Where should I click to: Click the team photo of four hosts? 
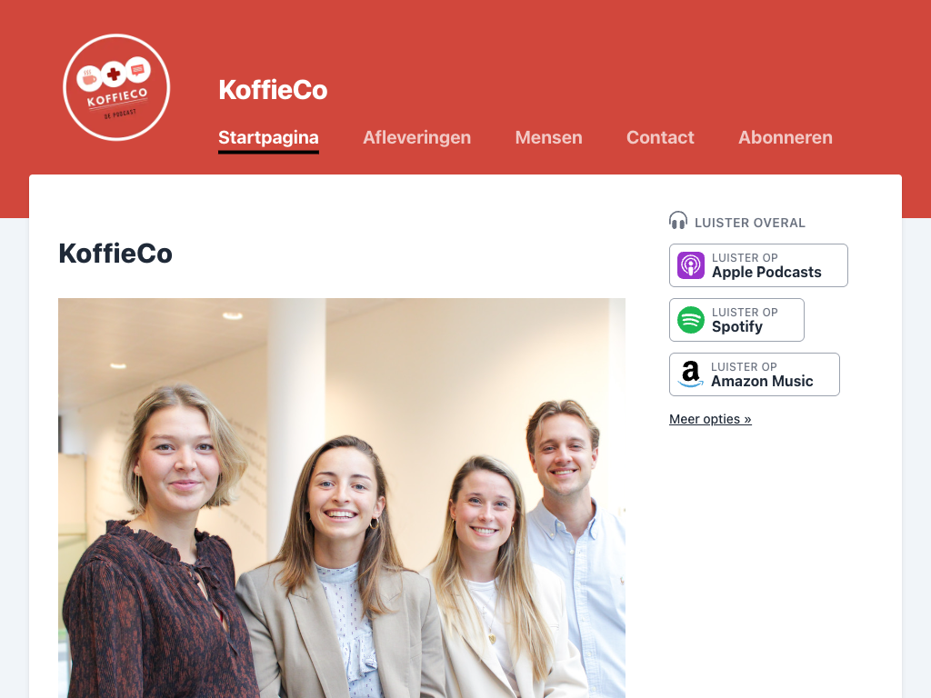pyautogui.click(x=342, y=498)
